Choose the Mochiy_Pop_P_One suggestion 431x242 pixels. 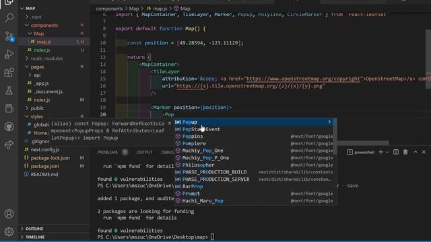pyautogui.click(x=254, y=158)
